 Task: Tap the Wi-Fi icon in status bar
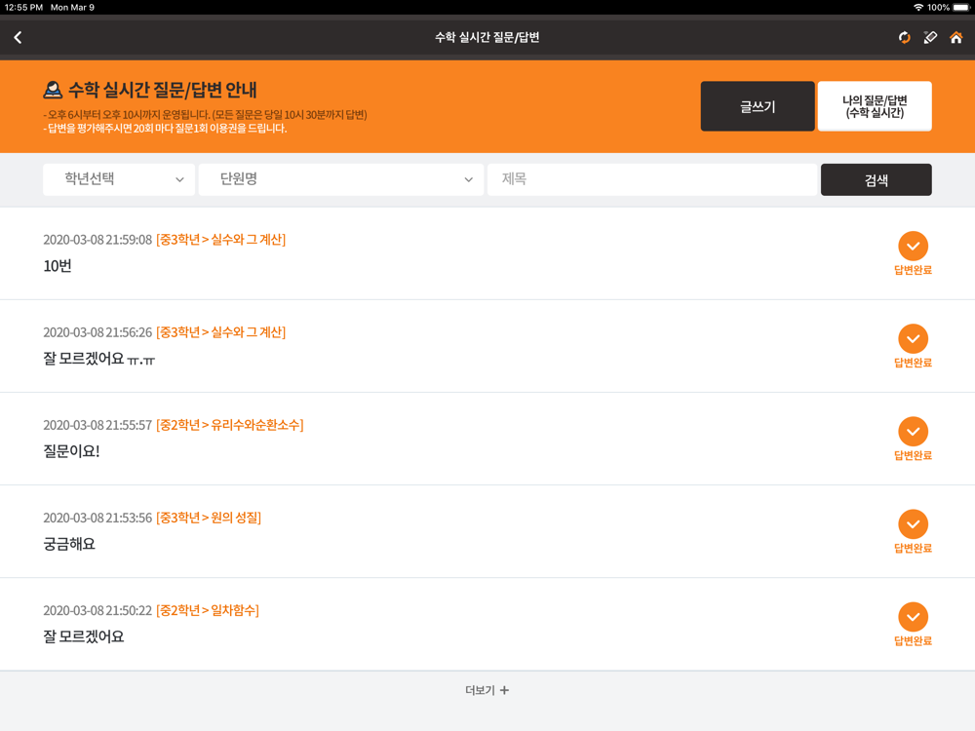pyautogui.click(x=918, y=8)
